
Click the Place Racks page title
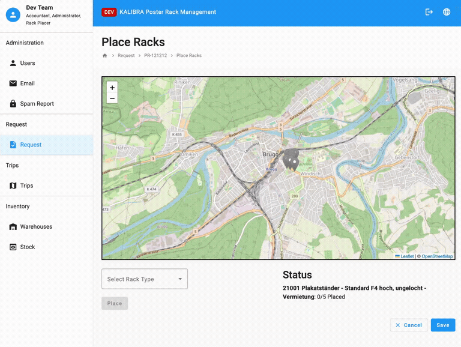(x=133, y=42)
